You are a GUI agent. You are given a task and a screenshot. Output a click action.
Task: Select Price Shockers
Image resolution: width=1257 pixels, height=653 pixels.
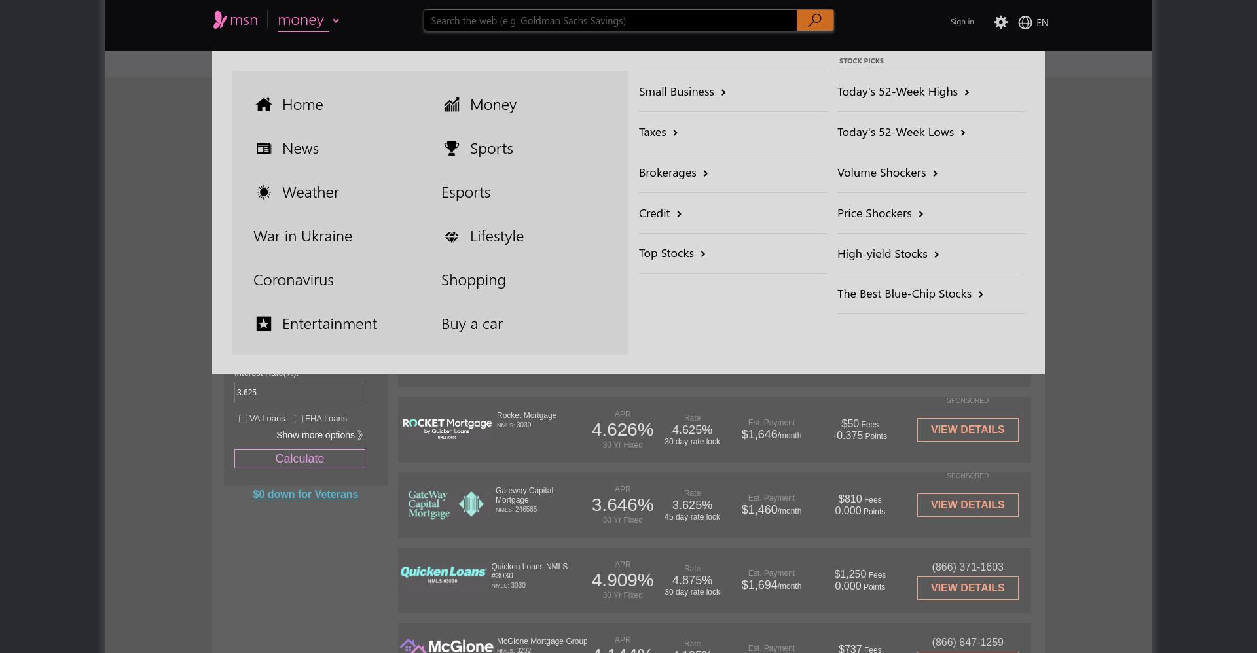pyautogui.click(x=881, y=213)
